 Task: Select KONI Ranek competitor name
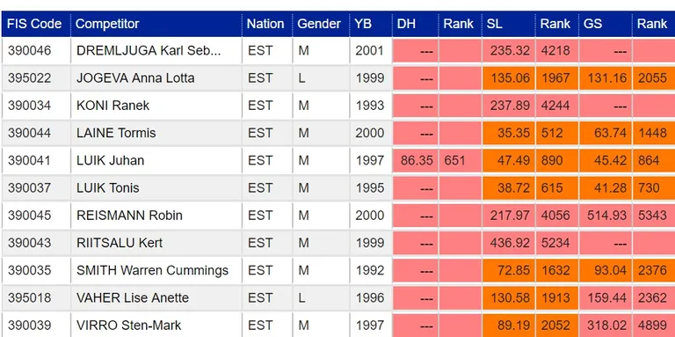[112, 106]
